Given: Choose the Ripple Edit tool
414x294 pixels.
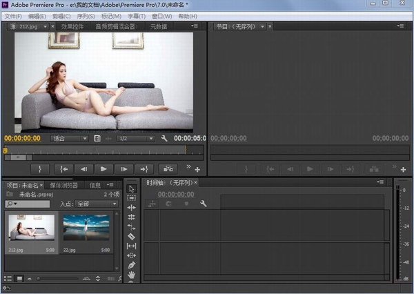Looking at the screenshot, I should point(132,208).
